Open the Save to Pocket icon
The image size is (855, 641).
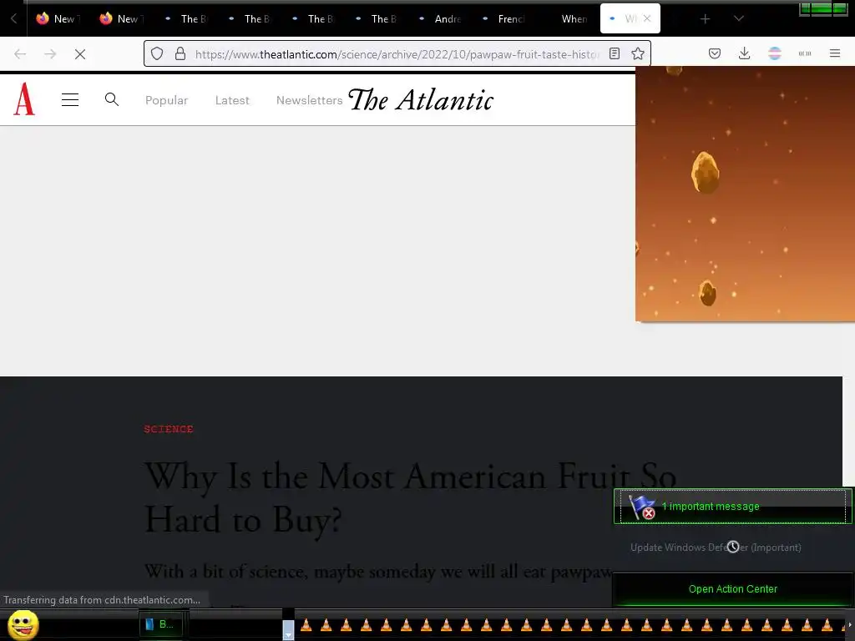[715, 53]
